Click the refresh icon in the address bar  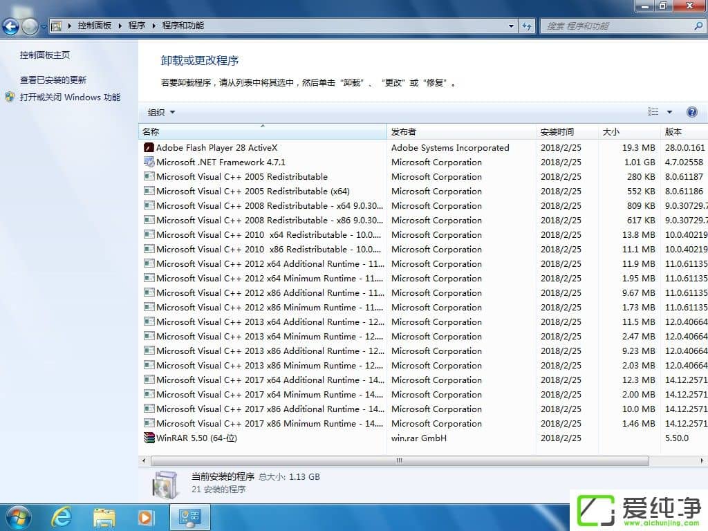pos(528,26)
